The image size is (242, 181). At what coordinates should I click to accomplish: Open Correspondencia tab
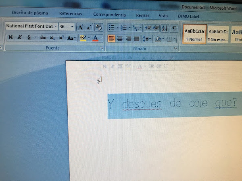[109, 14]
